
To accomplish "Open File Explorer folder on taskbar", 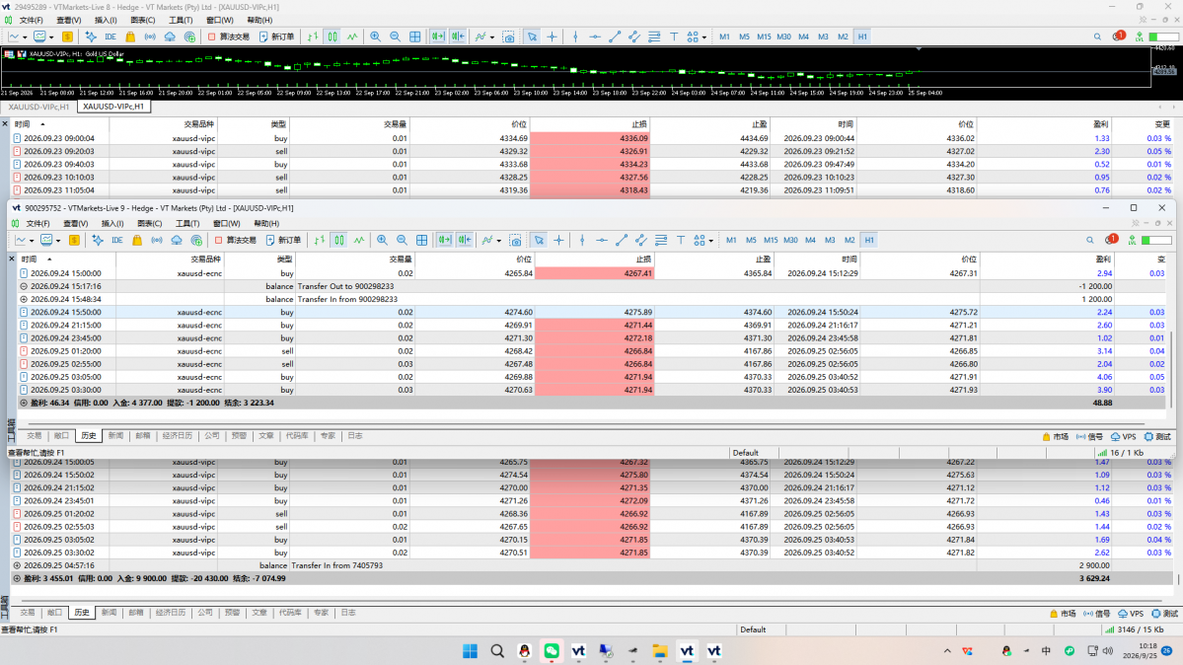I will (x=660, y=650).
